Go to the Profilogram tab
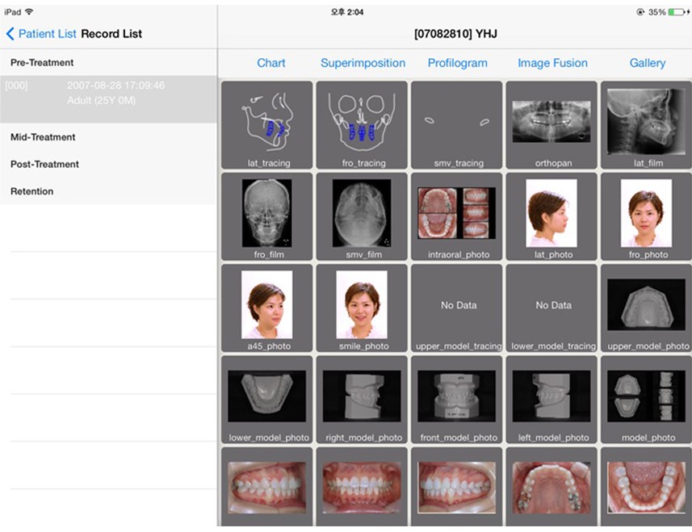Viewport: 692px width, 532px height. [457, 63]
